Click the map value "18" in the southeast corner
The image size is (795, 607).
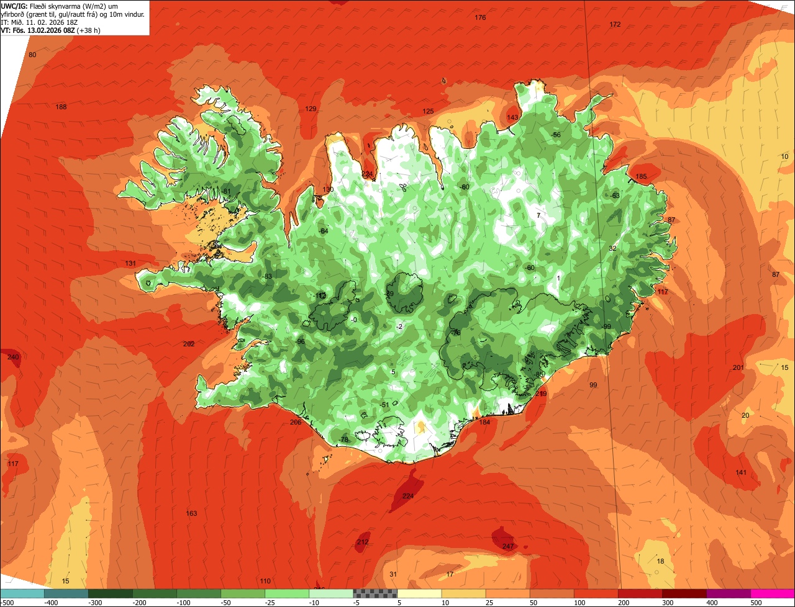pos(661,562)
